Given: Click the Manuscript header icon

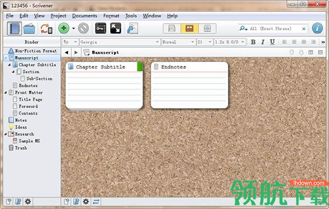Looking at the screenshot, I should [86, 53].
